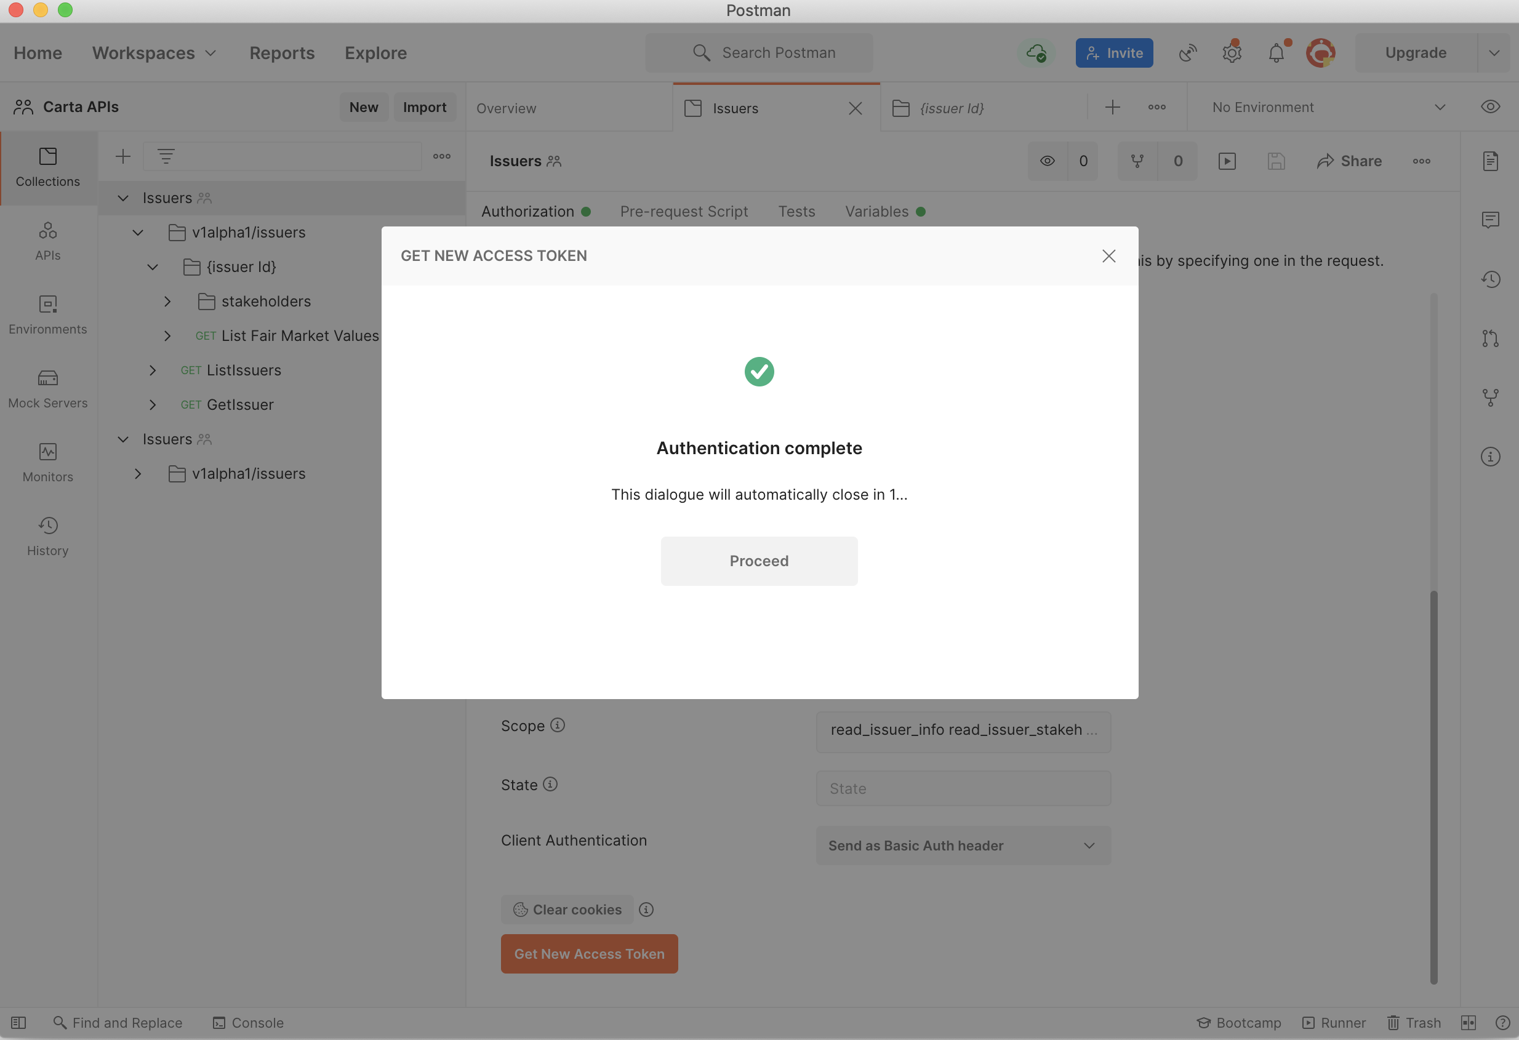Toggle two-pane layout in status bar

point(1468,1023)
